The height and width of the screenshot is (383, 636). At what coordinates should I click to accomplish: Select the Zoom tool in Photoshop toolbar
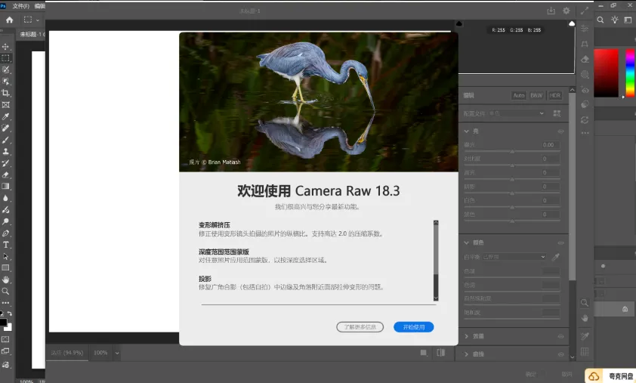pos(6,292)
